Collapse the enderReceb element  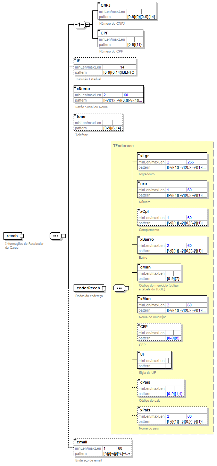pyautogui.click(x=104, y=288)
